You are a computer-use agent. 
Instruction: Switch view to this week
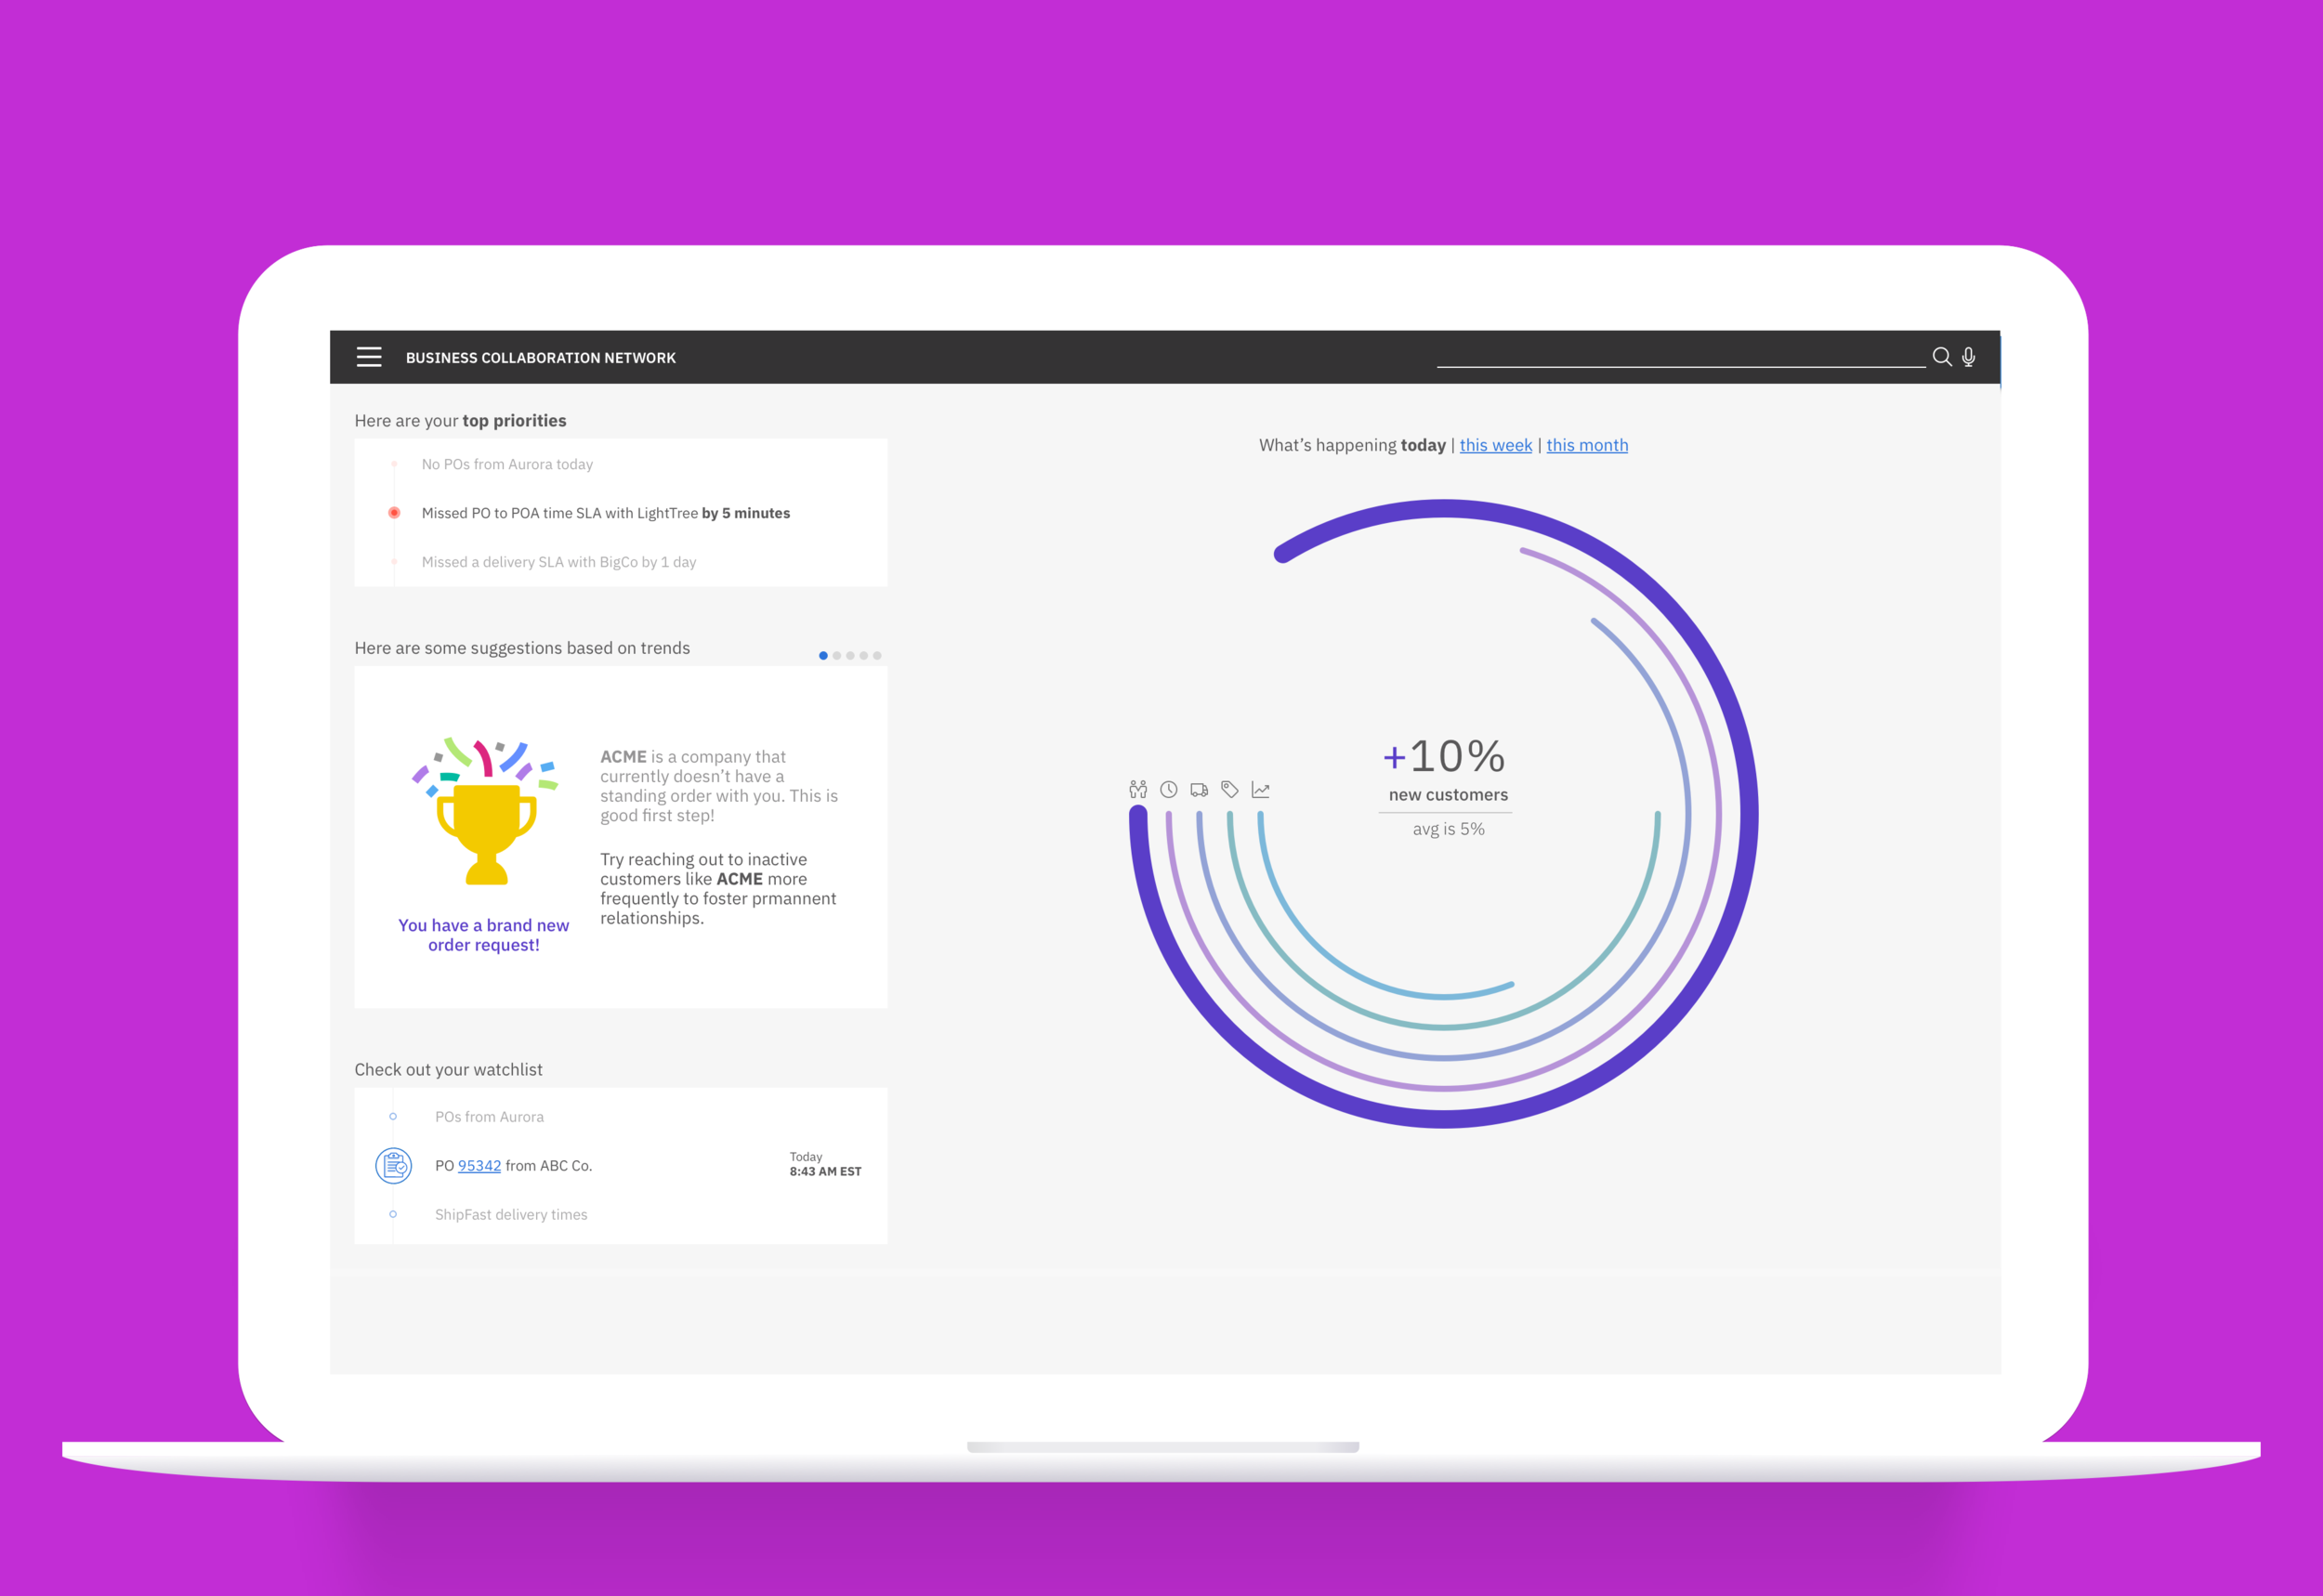[1495, 445]
